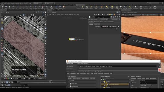The height and width of the screenshot is (92, 164).
Task: Click the Render Properties button
Action: click(77, 78)
